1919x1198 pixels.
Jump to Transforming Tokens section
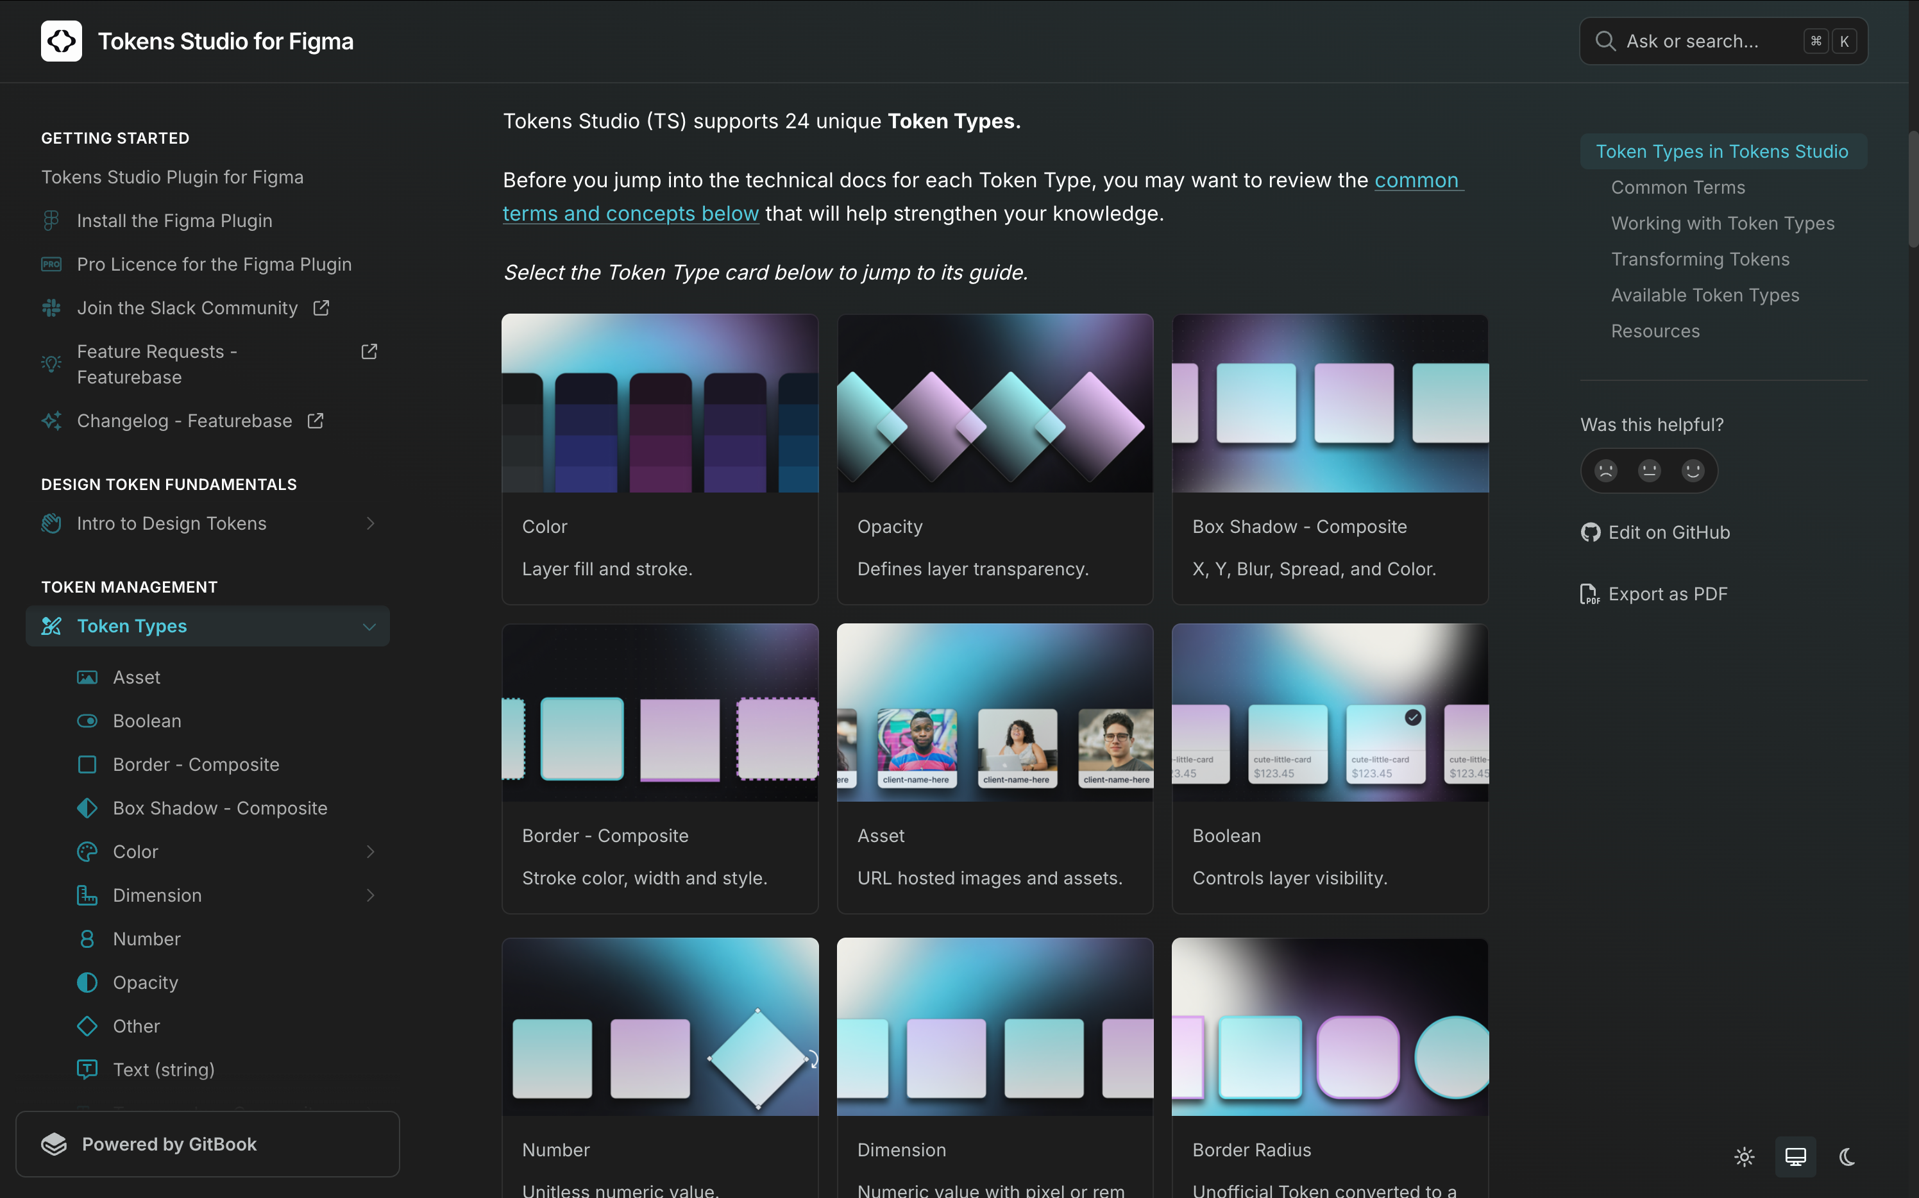point(1700,259)
